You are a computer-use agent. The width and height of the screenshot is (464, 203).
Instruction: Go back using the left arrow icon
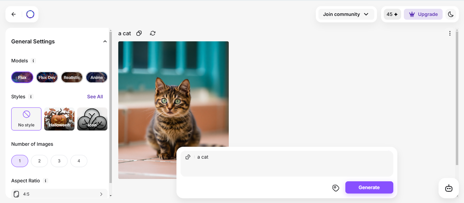[14, 14]
